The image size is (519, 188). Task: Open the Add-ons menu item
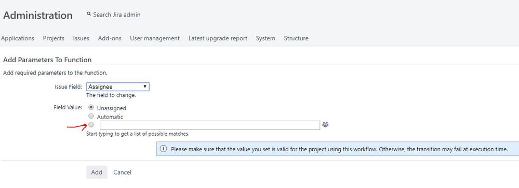[110, 38]
